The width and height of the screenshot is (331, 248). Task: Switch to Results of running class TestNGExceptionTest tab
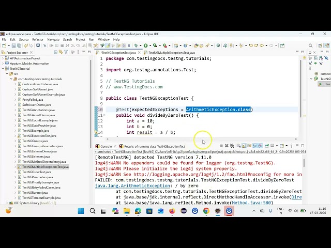click(x=152, y=146)
